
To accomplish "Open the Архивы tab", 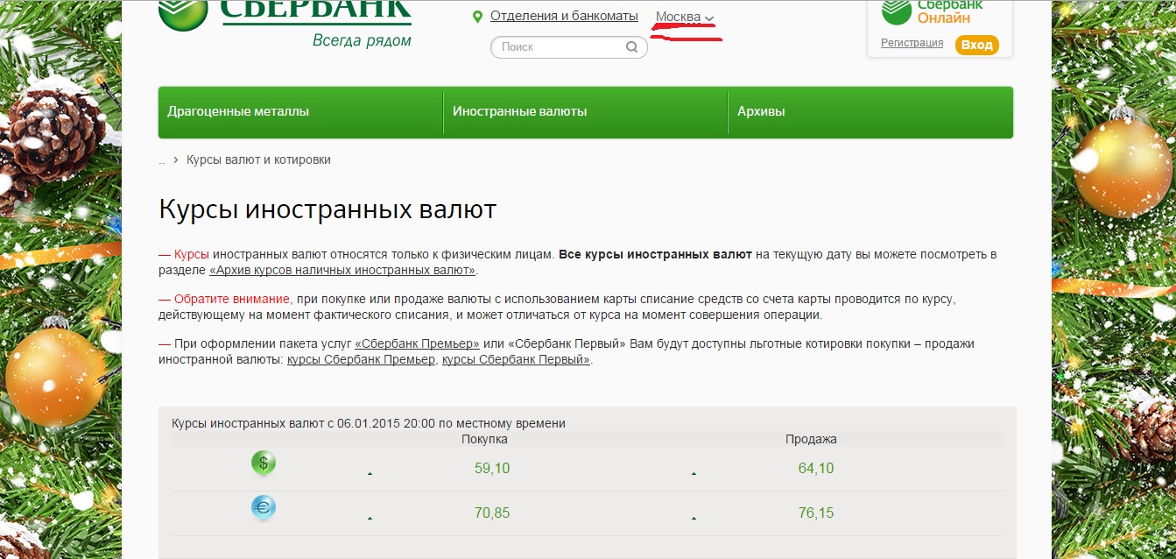I will [x=870, y=112].
